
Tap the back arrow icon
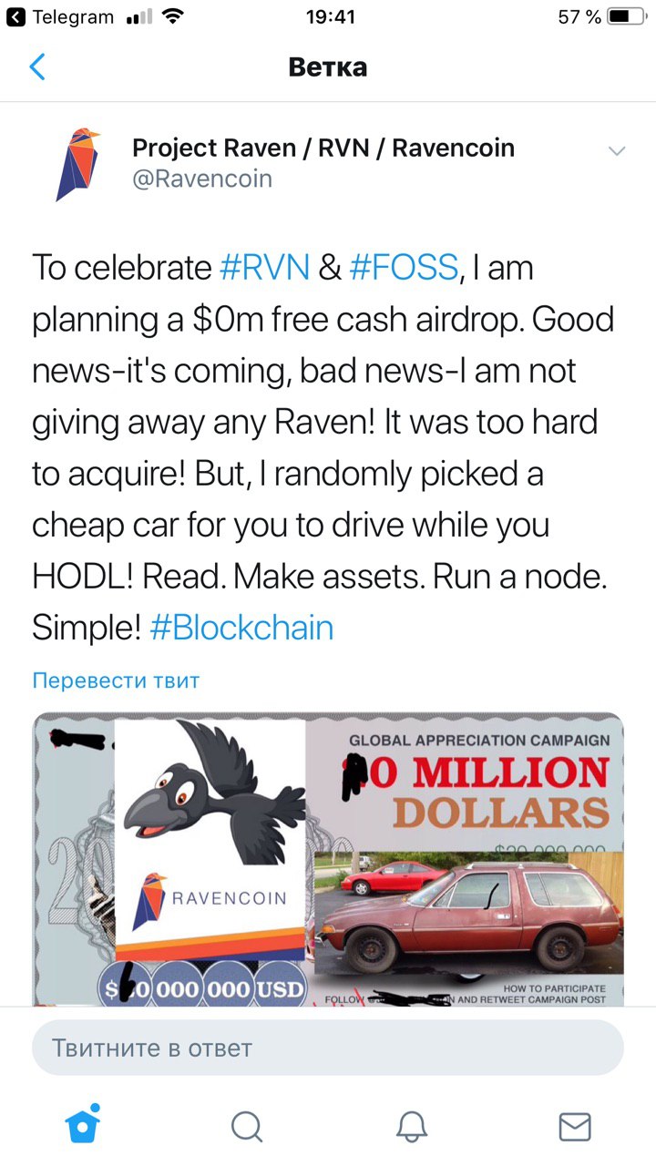click(37, 67)
